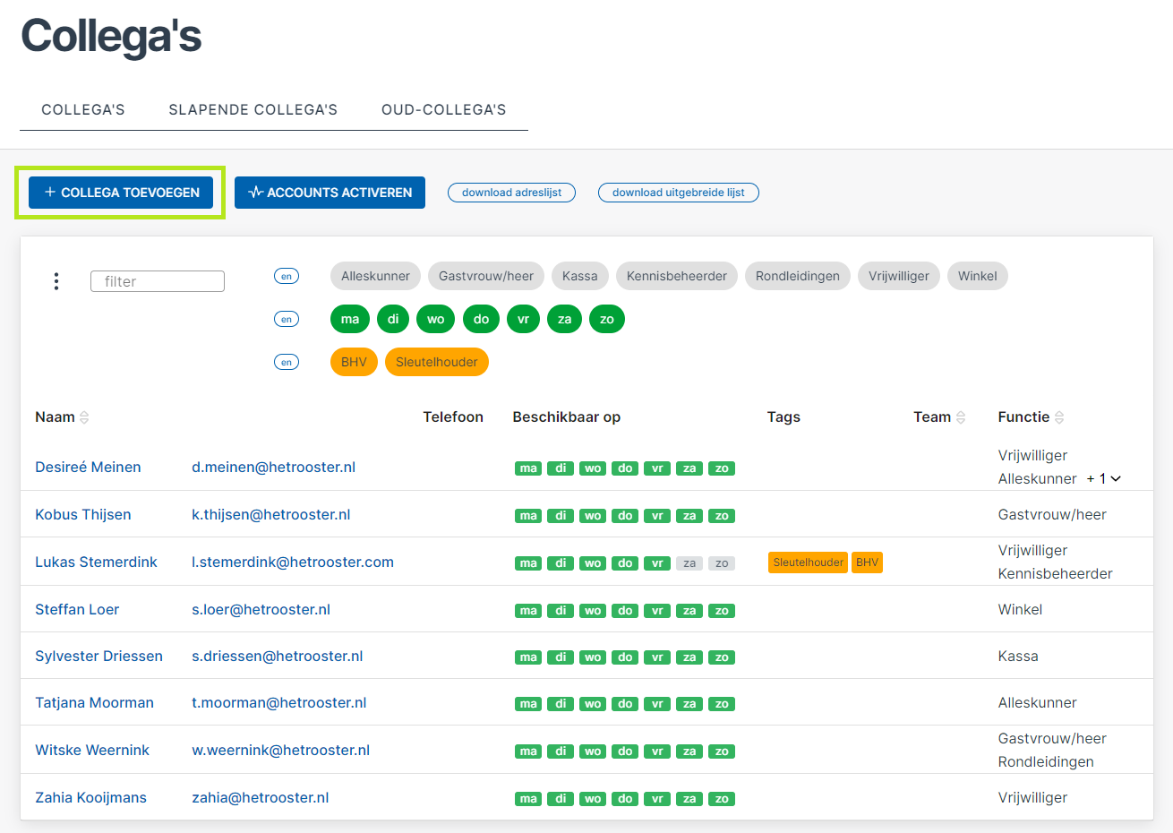1173x833 pixels.
Task: Open Tatjana Moorman's profile
Action: (x=94, y=702)
